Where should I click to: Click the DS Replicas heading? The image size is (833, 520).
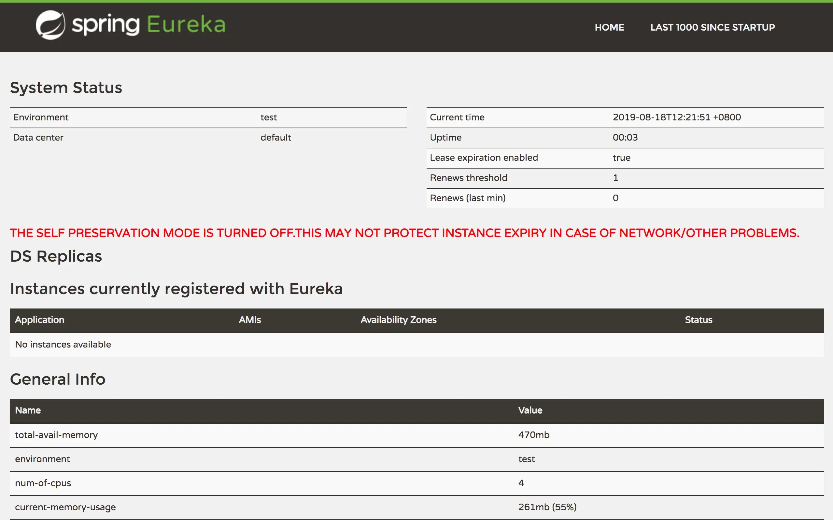click(x=56, y=256)
